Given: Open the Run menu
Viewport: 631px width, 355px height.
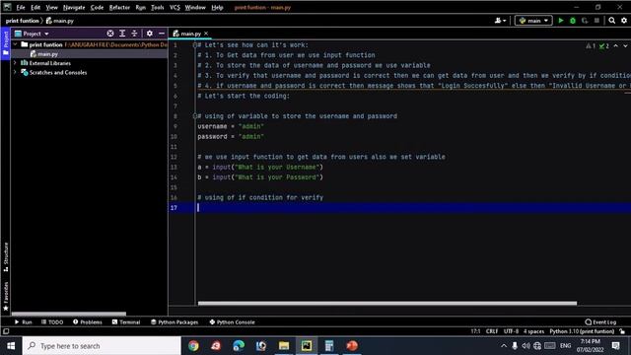Looking at the screenshot, I should pos(140,7).
